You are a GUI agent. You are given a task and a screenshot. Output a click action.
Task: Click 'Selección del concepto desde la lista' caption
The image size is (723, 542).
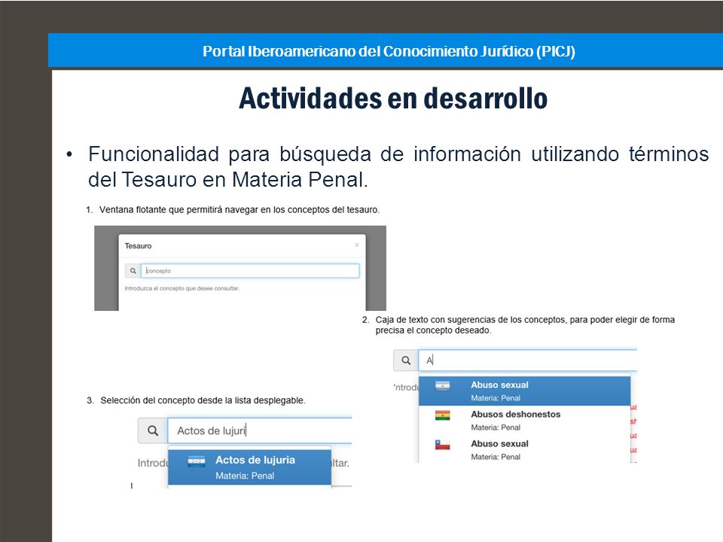(x=203, y=400)
